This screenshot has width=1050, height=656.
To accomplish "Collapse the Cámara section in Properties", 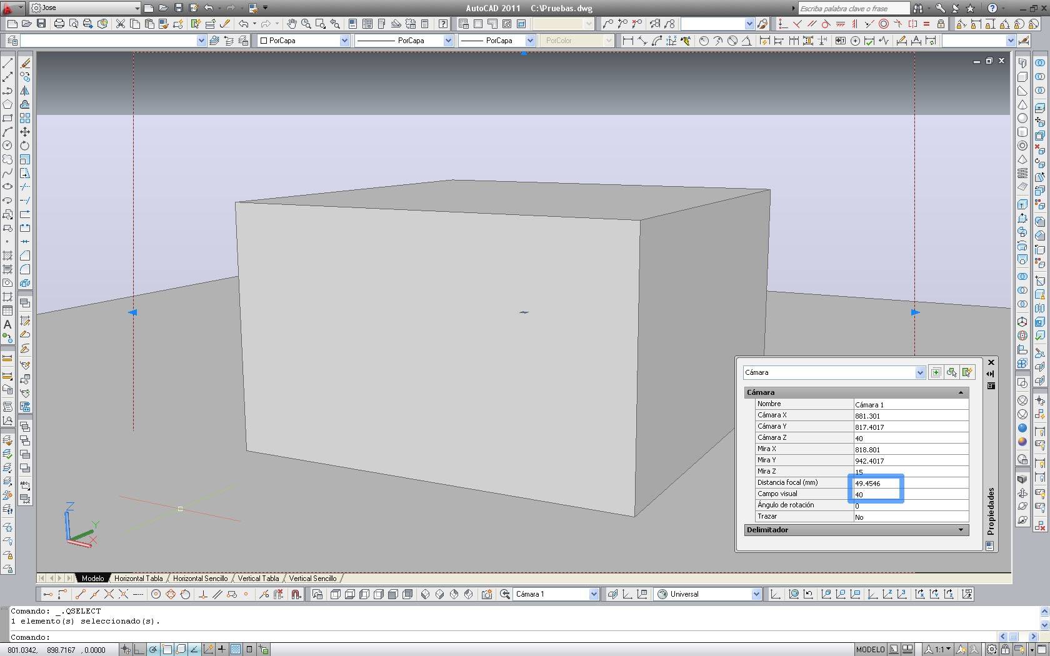I will (961, 392).
